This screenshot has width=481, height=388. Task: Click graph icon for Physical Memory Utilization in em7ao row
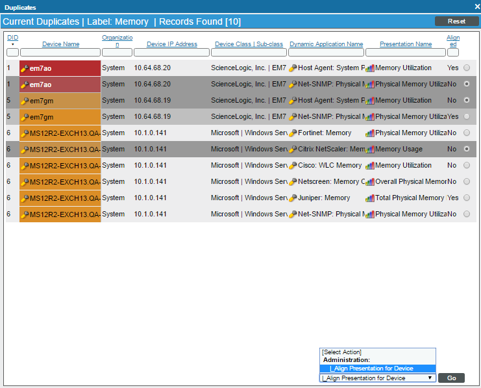tap(370, 84)
